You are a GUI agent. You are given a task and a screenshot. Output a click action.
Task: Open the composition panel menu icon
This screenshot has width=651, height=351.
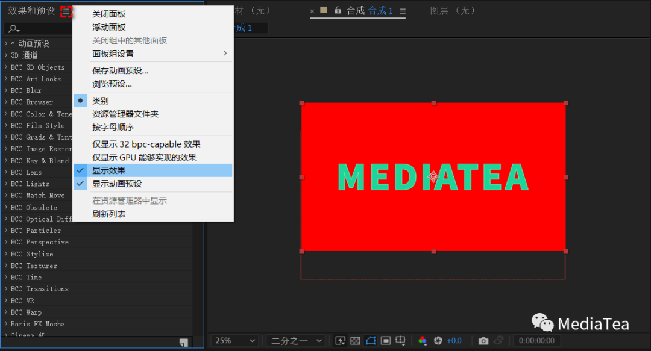pos(403,11)
